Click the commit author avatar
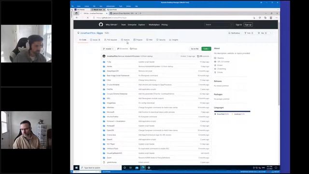The width and height of the screenshot is (309, 174). [104, 56]
